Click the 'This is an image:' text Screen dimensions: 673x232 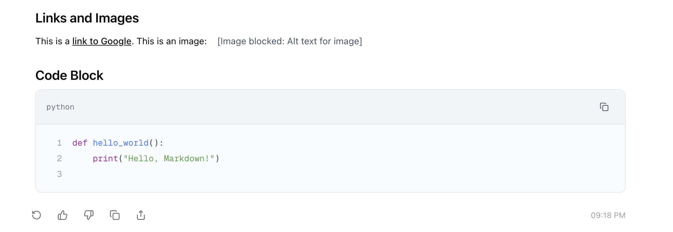click(x=172, y=41)
